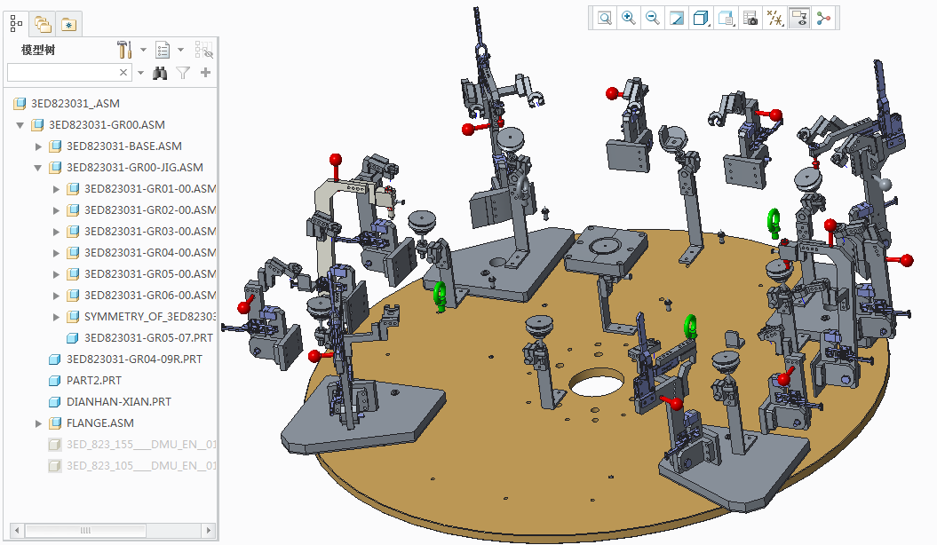Open the datum display filters icon
The image size is (937, 545).
click(775, 18)
